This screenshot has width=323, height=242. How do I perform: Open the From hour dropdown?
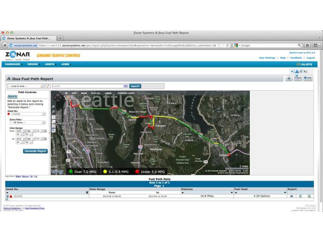pos(20,135)
